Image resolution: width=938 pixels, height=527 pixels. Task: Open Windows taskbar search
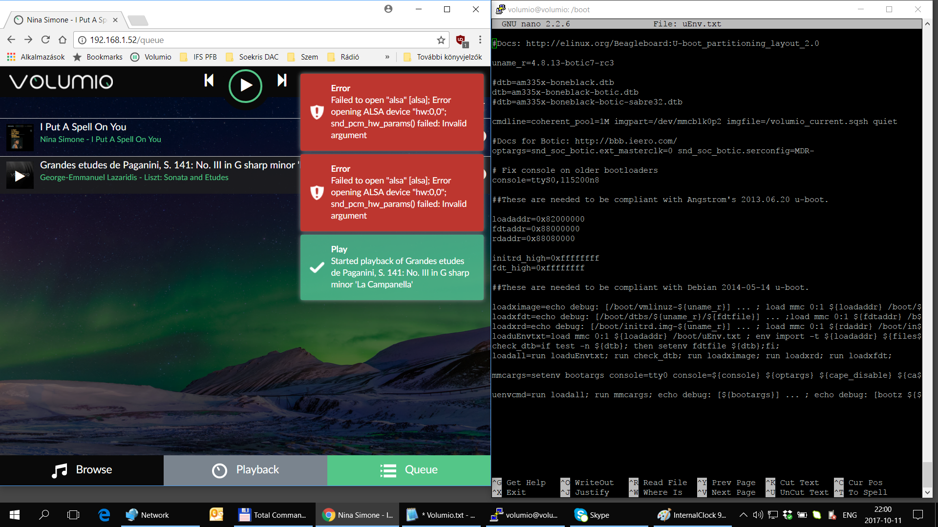[44, 515]
